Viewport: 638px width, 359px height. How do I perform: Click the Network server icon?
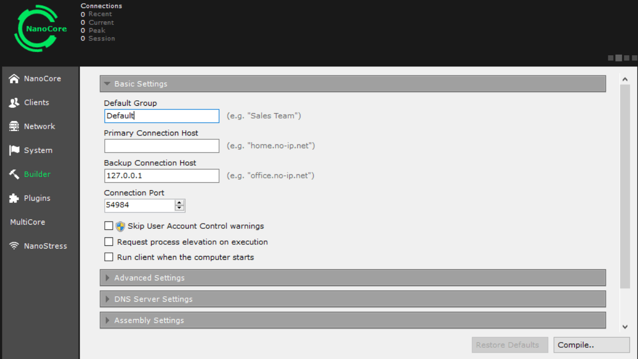[x=14, y=126]
